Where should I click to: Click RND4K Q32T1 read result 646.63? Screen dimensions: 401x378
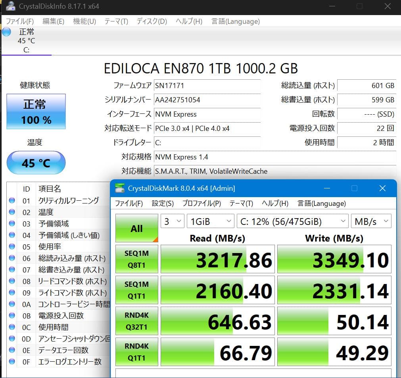[218, 321]
